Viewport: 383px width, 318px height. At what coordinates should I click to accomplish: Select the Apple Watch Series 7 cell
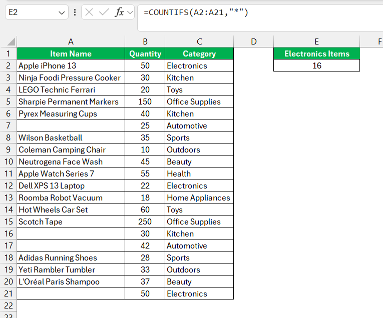[x=71, y=173]
